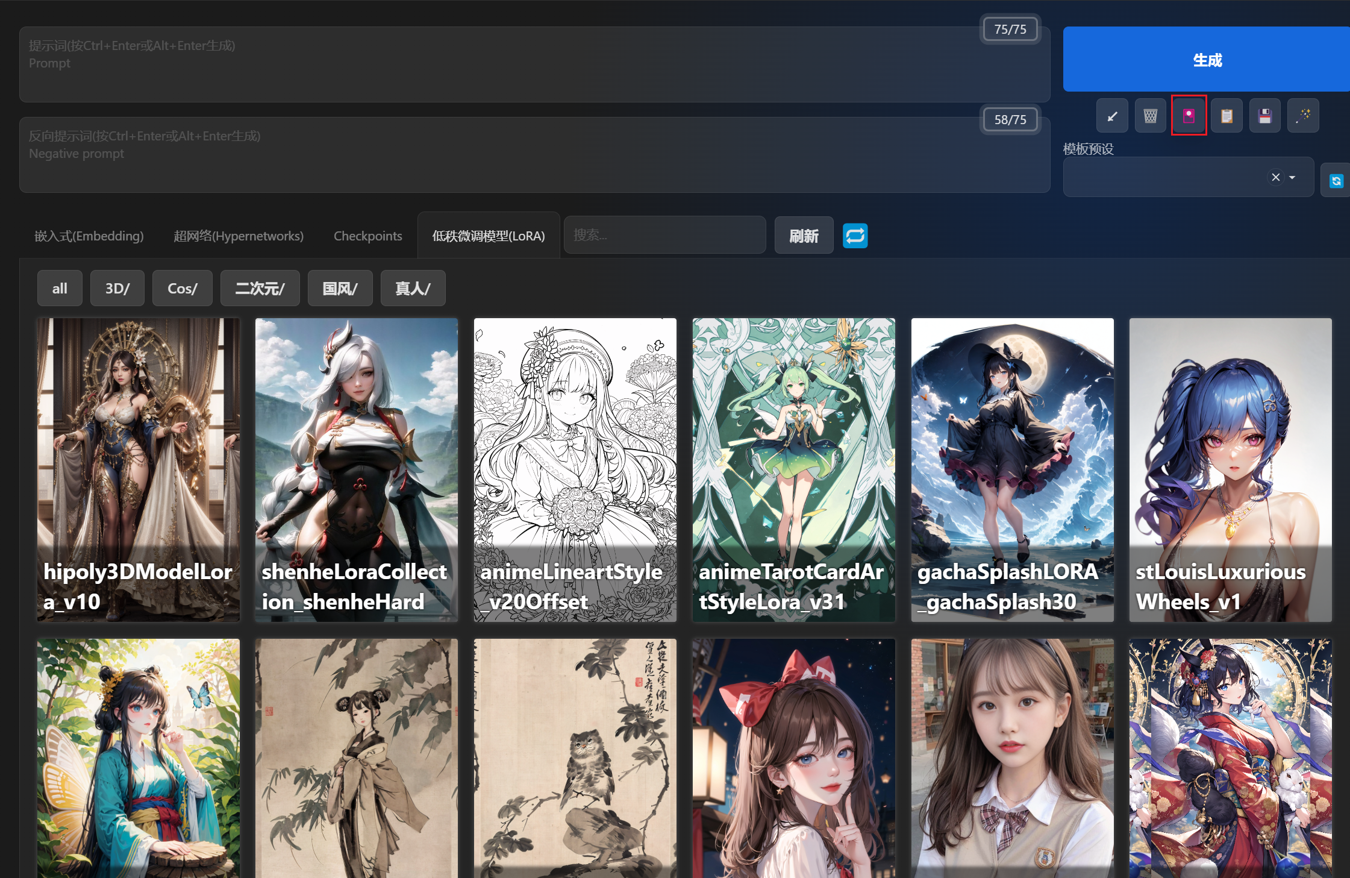The width and height of the screenshot is (1350, 878).
Task: Open the 超网络(Hypernetworks) tab
Action: point(238,236)
